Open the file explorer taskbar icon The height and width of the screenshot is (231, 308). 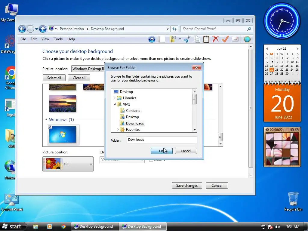[x=36, y=227]
